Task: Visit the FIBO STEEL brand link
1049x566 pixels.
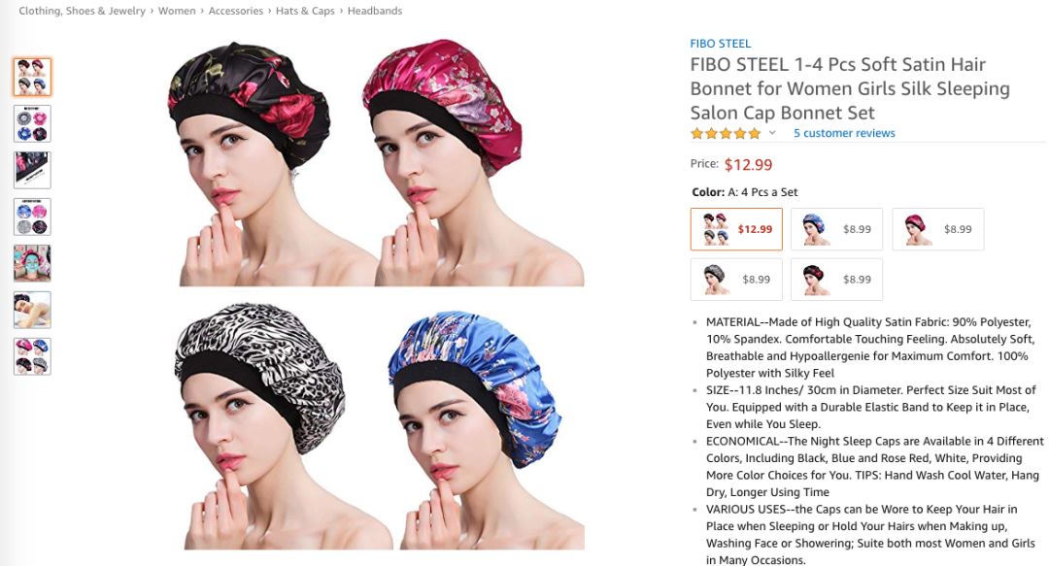Action: pos(721,44)
